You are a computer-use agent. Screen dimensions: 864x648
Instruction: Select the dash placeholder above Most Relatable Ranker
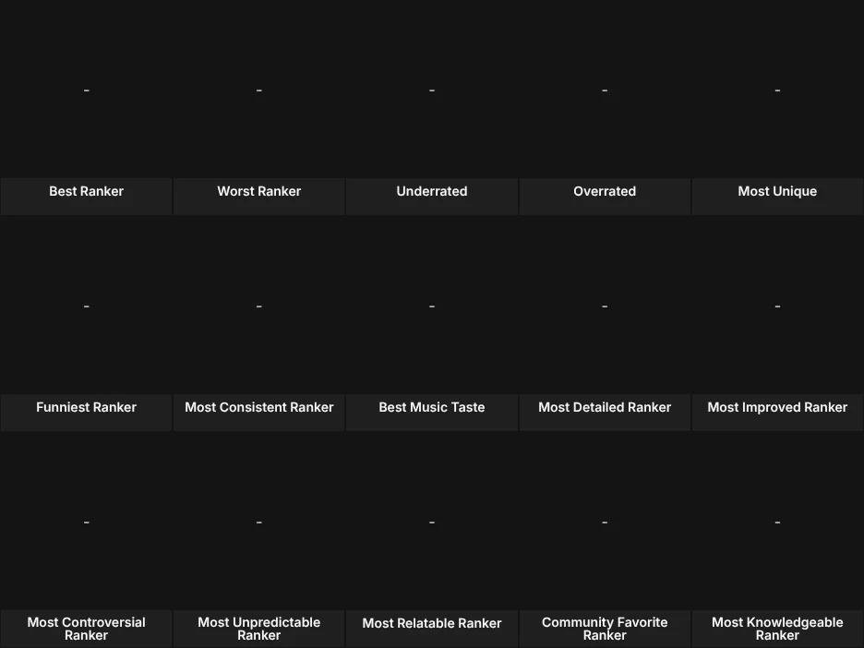(x=432, y=522)
